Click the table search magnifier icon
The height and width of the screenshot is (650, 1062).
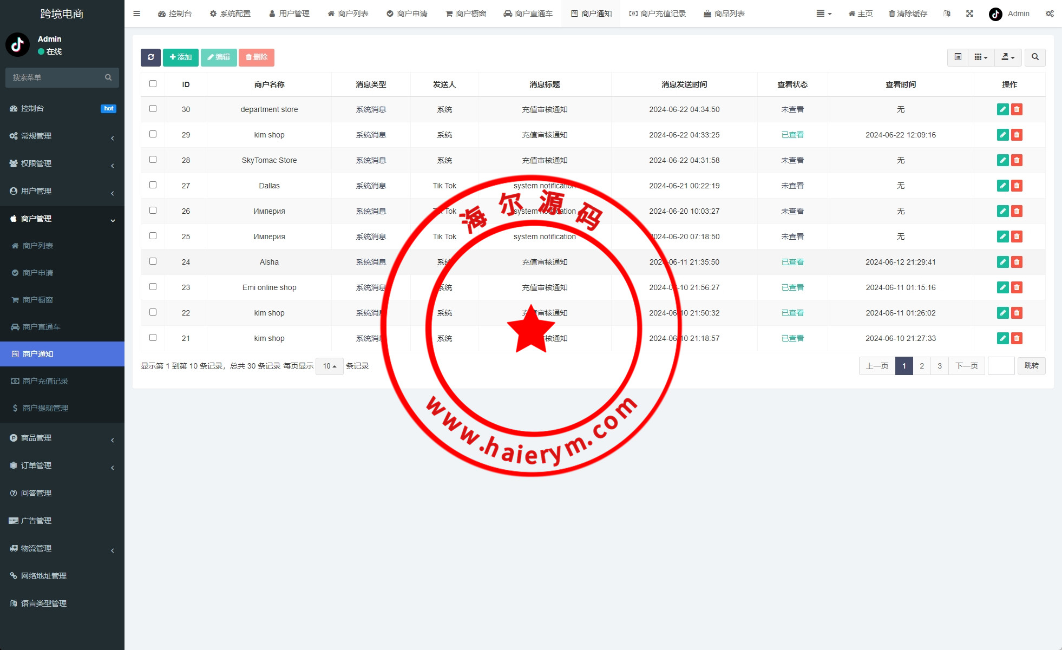[1035, 57]
